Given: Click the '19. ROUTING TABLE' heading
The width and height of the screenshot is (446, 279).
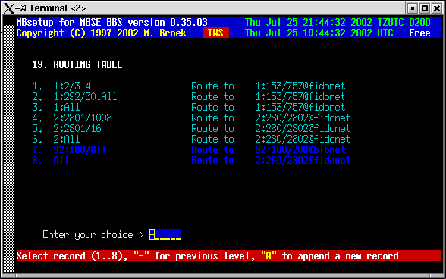Looking at the screenshot, I should 77,65.
